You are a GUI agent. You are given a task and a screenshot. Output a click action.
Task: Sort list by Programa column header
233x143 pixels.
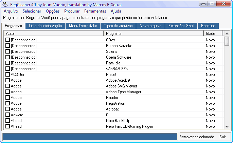coord(154,34)
